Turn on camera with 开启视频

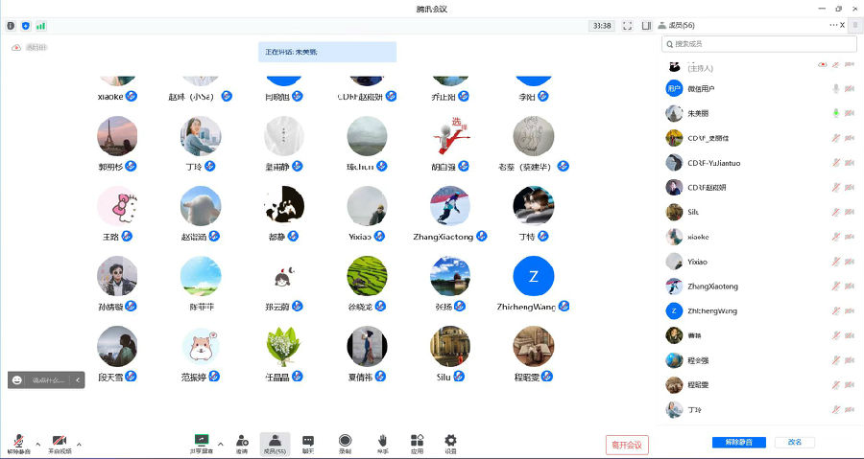[59, 442]
